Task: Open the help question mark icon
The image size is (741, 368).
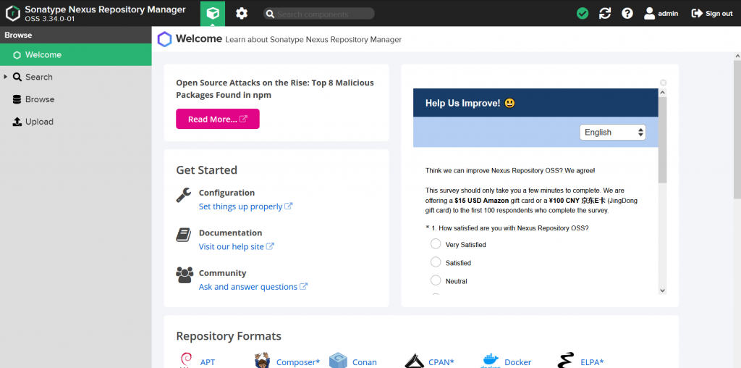Action: (x=627, y=13)
